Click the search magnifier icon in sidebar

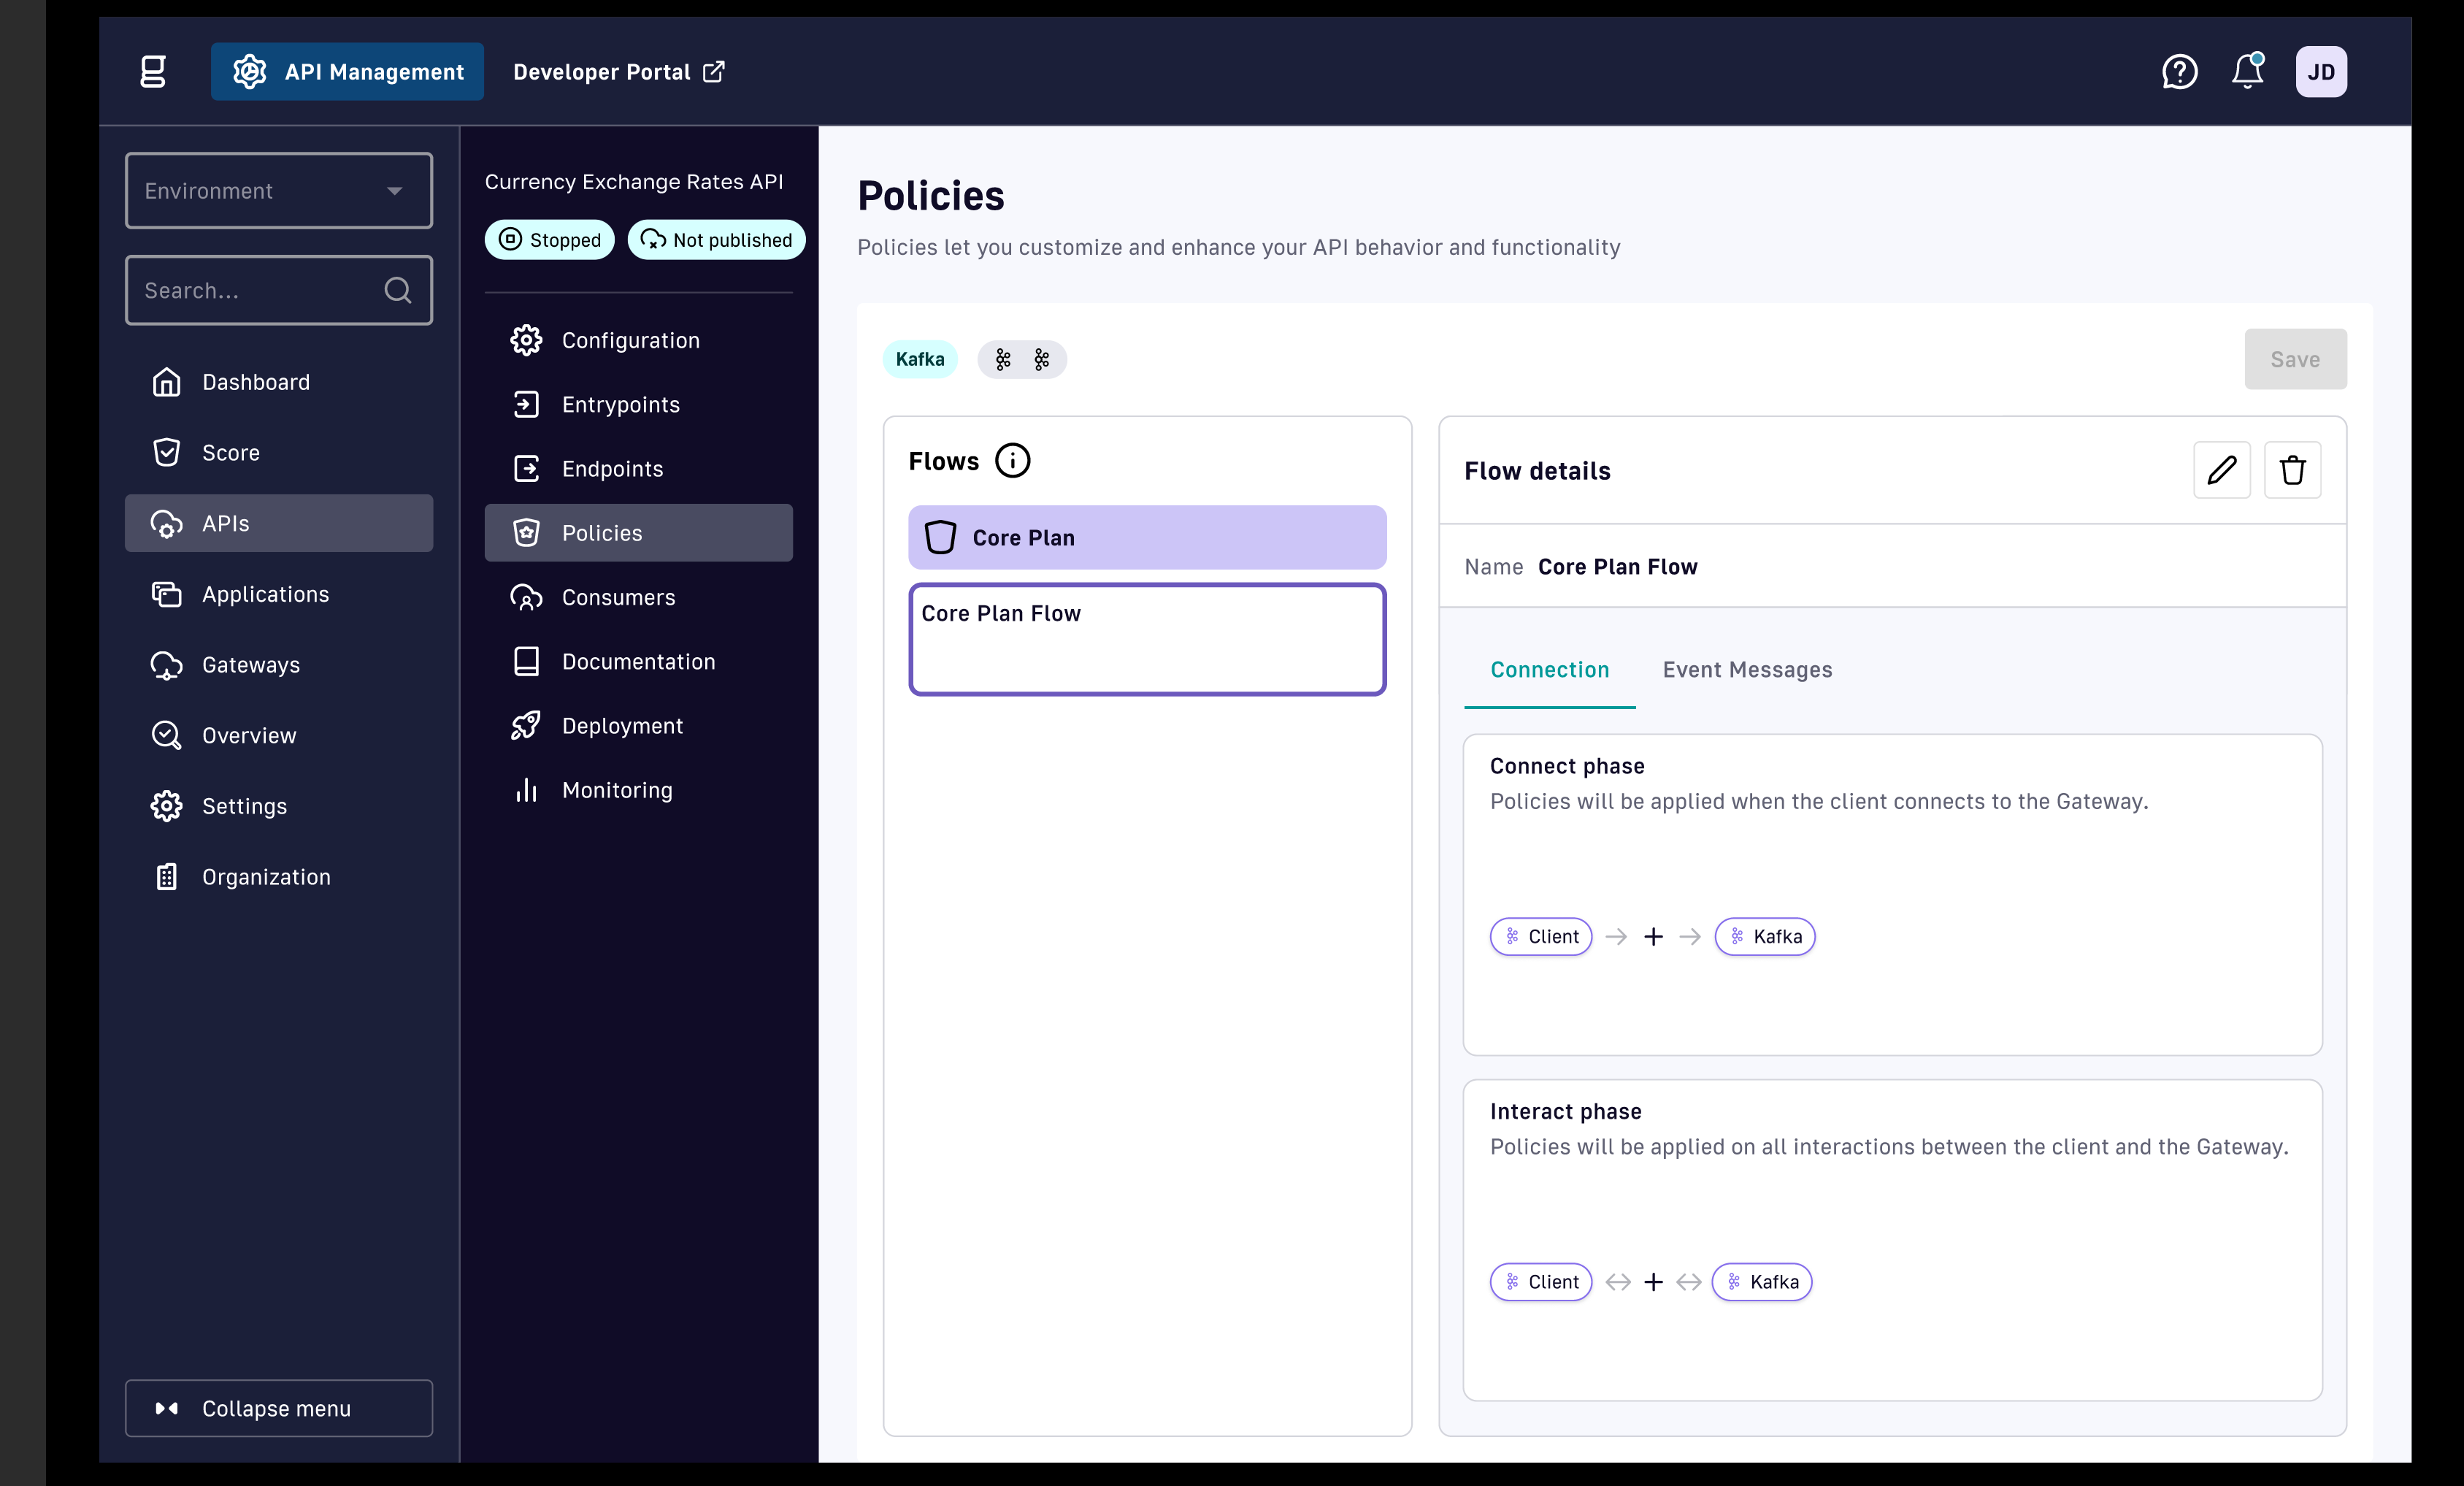397,290
